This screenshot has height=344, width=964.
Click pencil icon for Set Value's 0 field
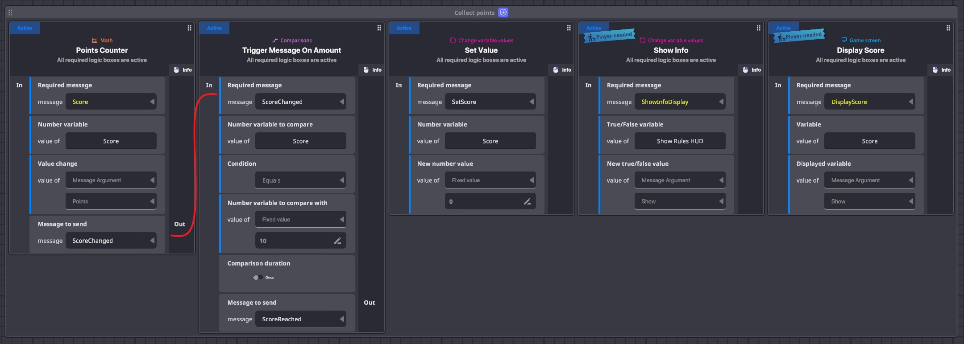pos(527,202)
